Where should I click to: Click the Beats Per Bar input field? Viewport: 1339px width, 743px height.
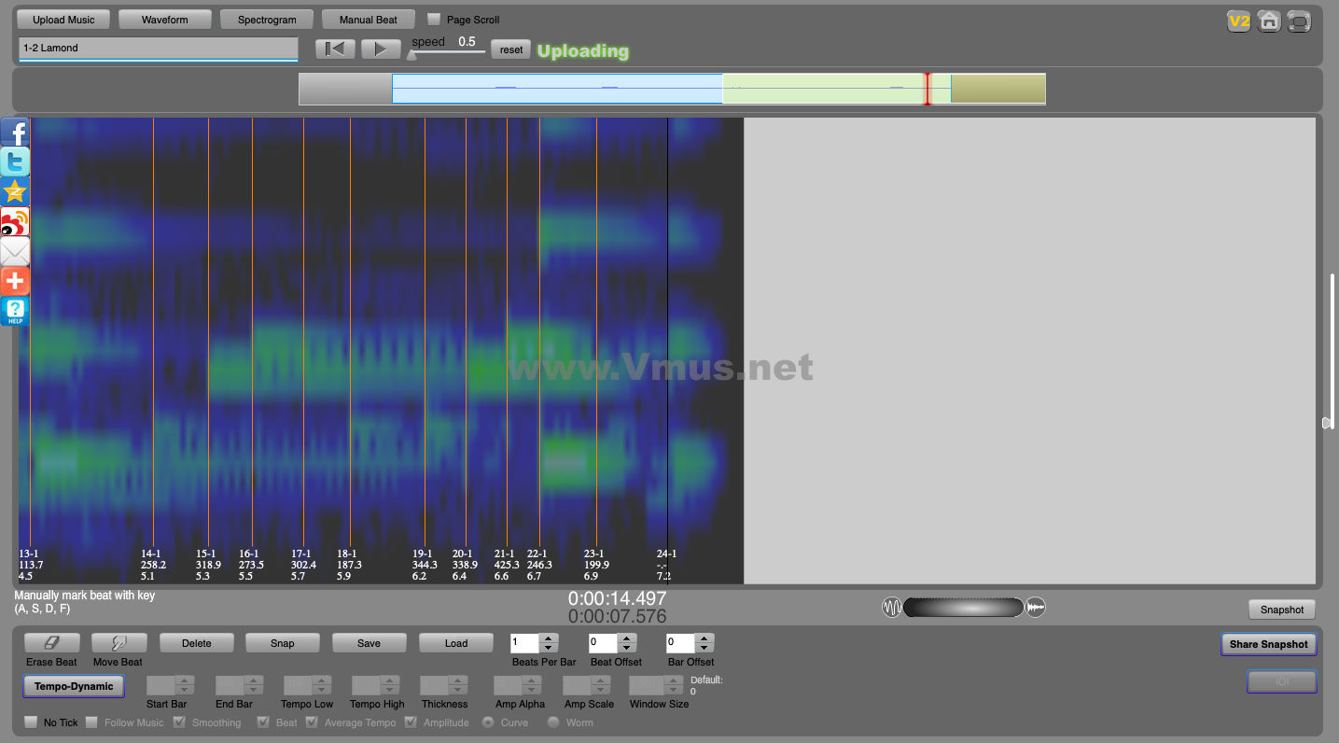[525, 643]
